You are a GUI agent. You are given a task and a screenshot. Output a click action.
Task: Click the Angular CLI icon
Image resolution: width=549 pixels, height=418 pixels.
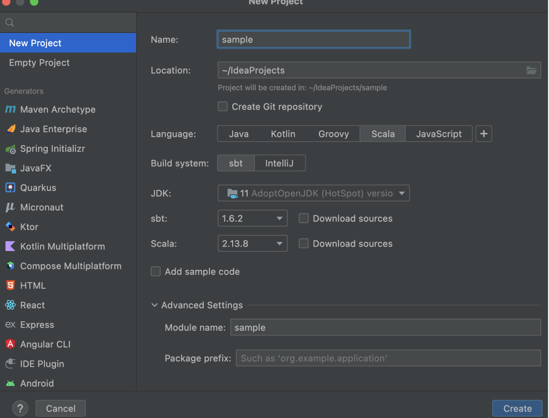click(x=11, y=344)
